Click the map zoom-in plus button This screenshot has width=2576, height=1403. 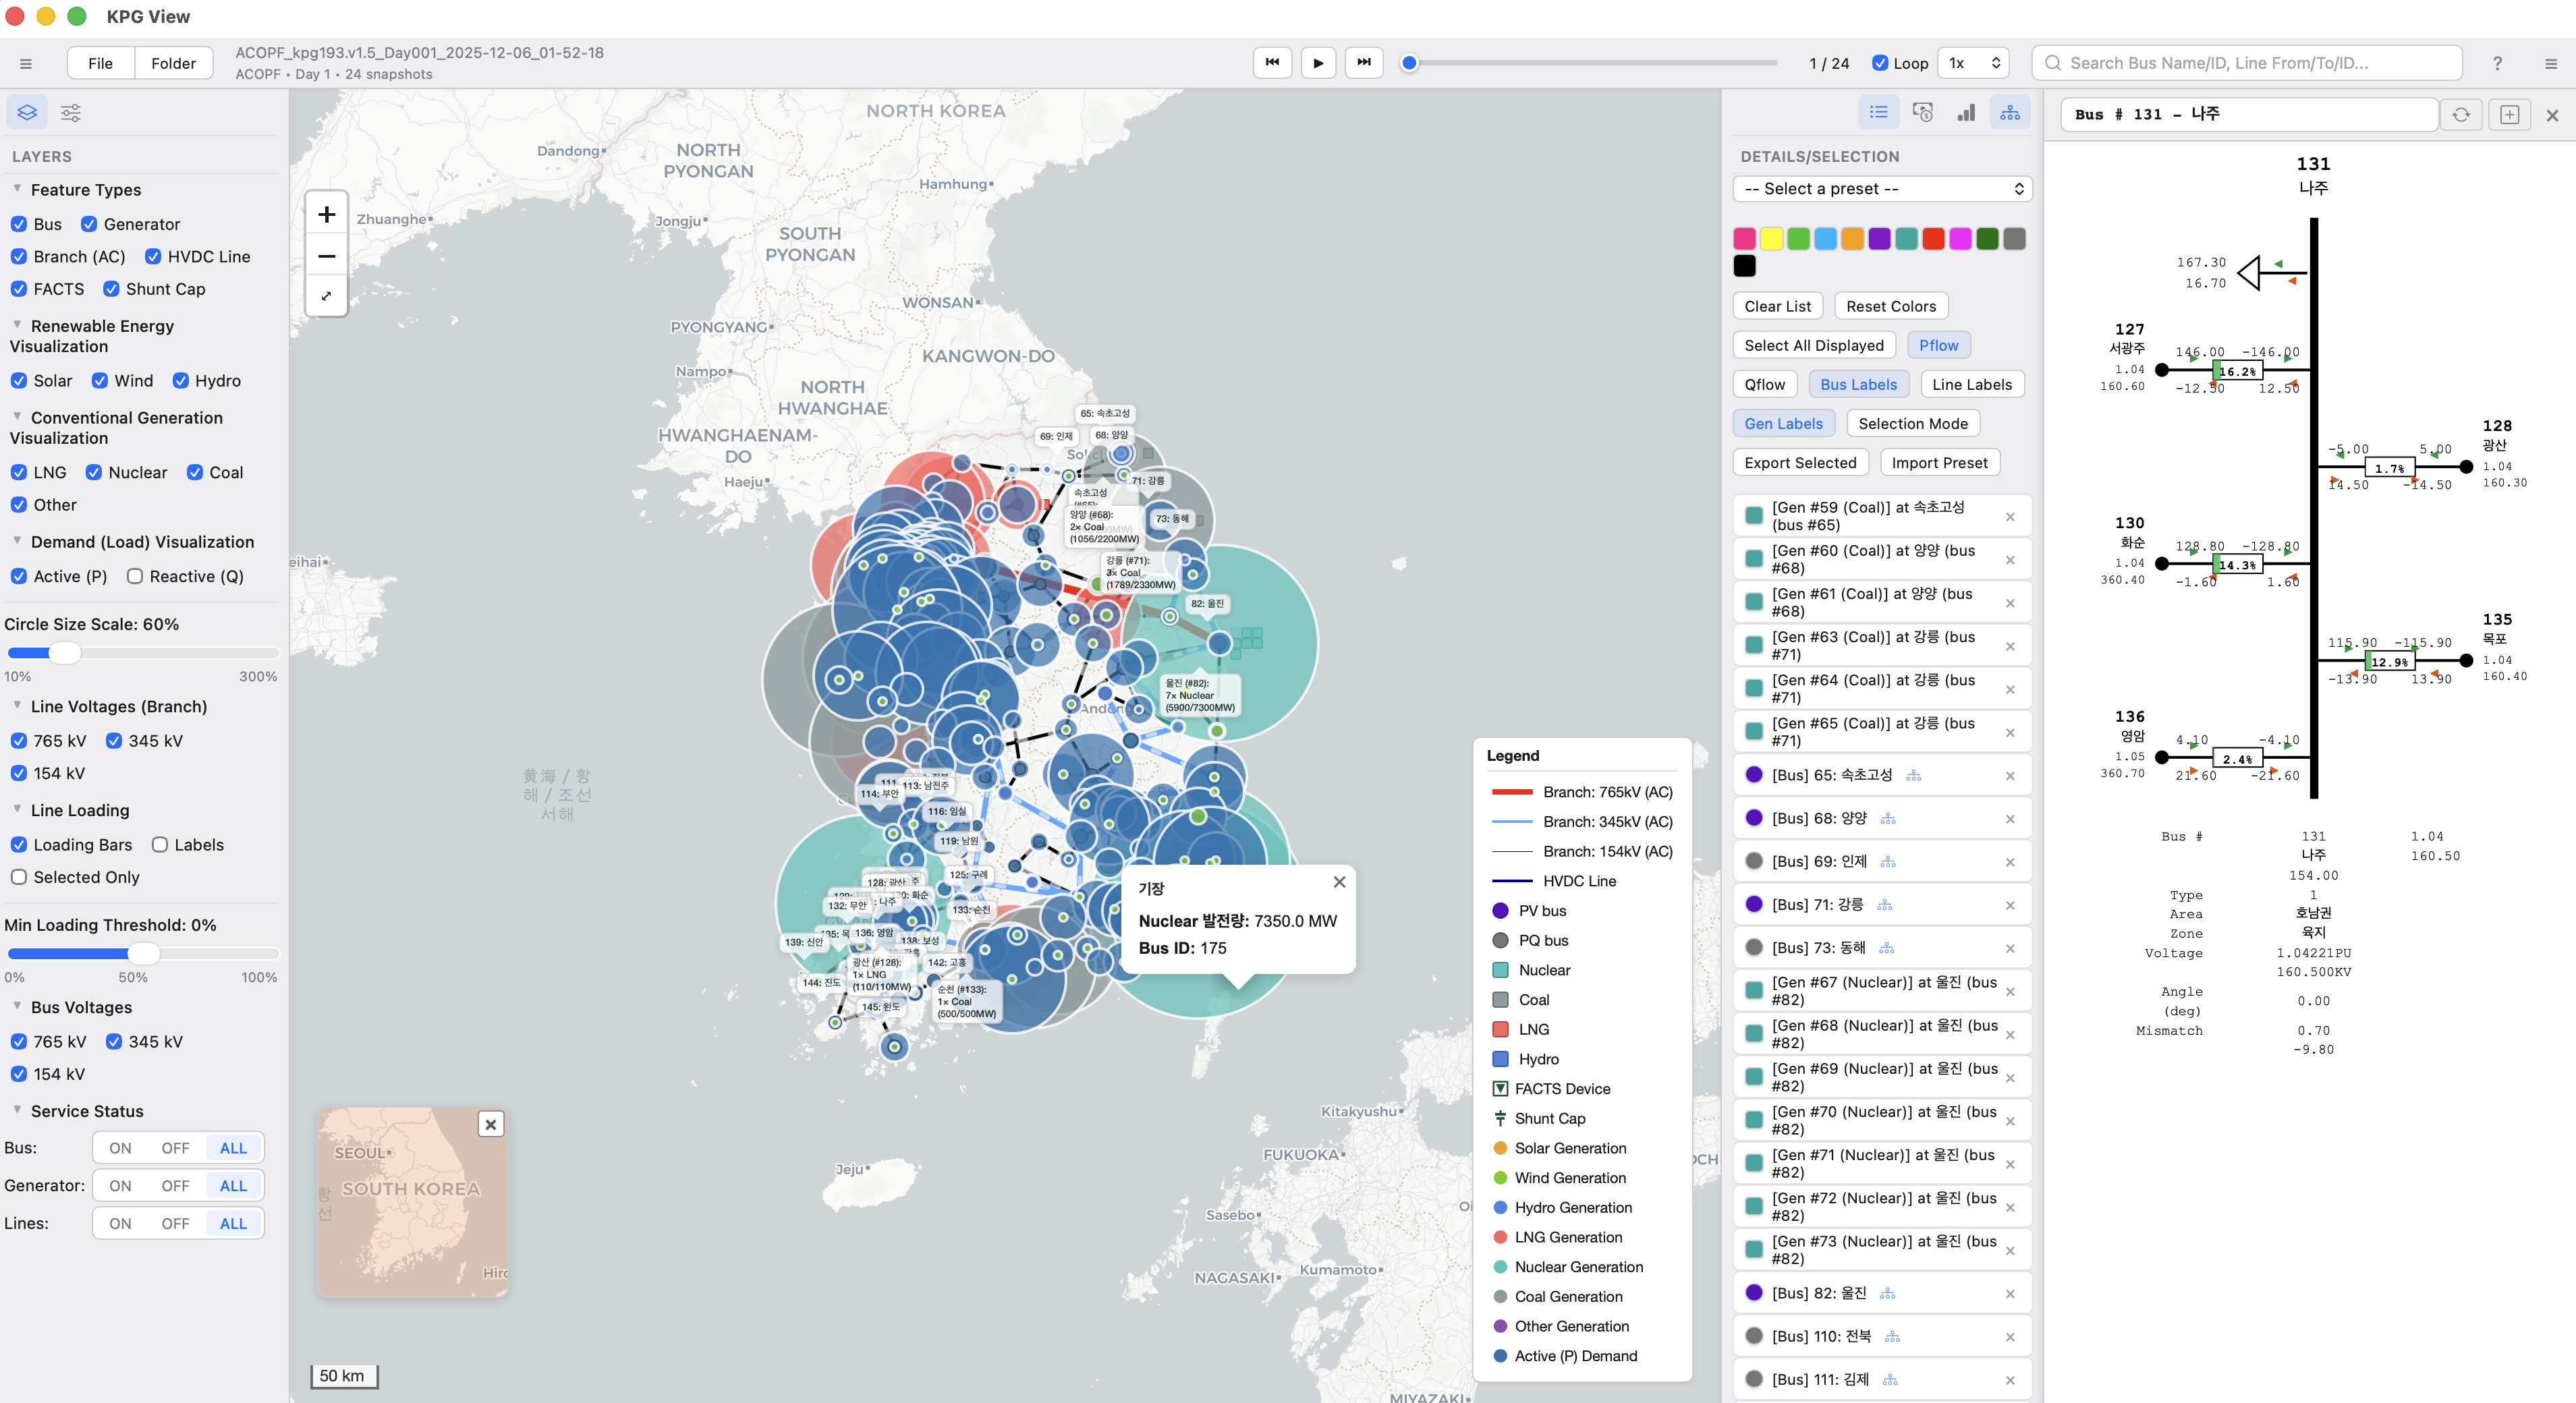tap(326, 214)
